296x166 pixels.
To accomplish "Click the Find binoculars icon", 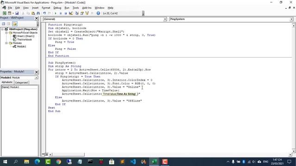I will click(38, 13).
